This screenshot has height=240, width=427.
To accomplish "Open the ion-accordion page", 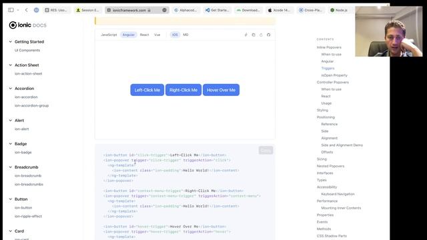I will (x=26, y=97).
